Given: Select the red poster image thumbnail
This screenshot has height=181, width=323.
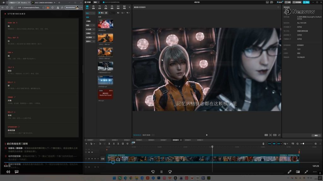Looking at the screenshot, I should (105, 24).
